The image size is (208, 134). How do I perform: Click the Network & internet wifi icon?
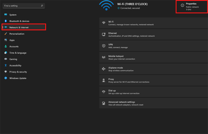[x=6, y=27]
